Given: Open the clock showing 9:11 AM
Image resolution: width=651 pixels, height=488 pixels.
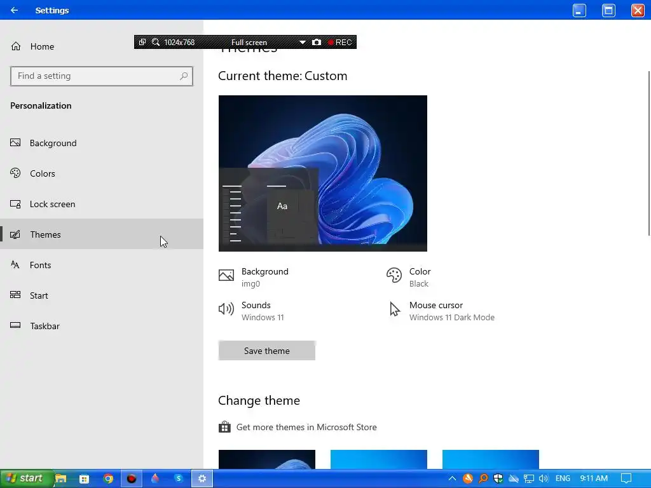Looking at the screenshot, I should [x=594, y=478].
